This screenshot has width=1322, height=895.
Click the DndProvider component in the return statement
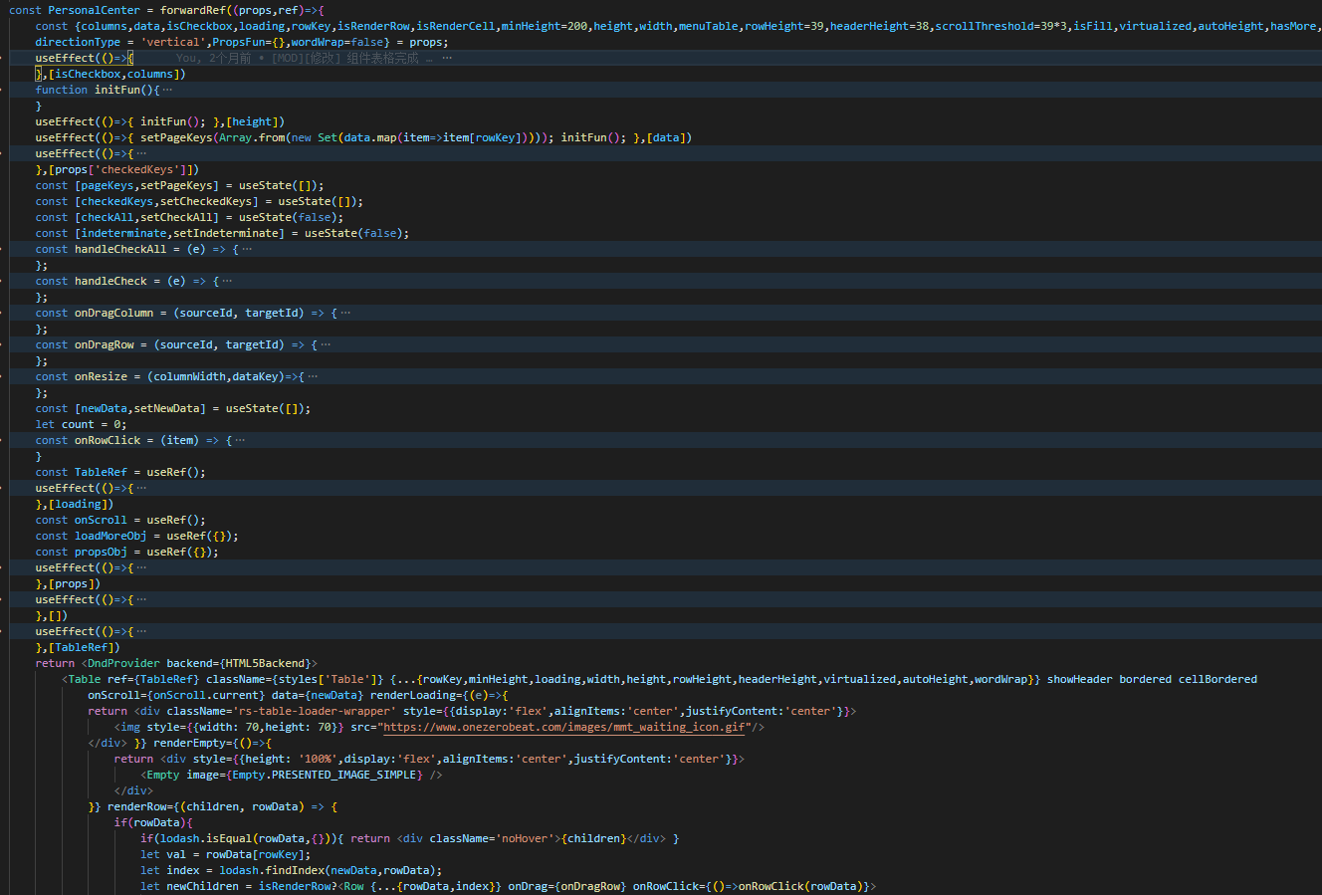[124, 662]
